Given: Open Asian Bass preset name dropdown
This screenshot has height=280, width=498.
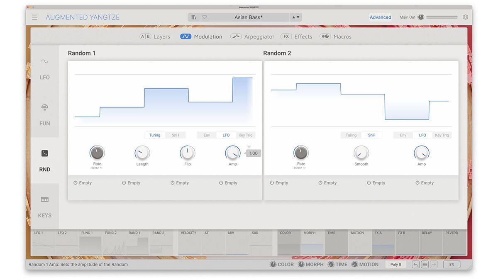Looking at the screenshot, I should 249,17.
